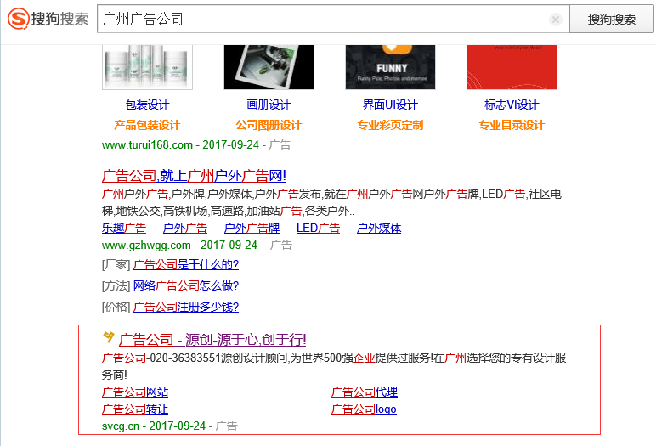The image size is (656, 446).
Task: Open the 广告公司是干什么的? link
Action: 186,264
